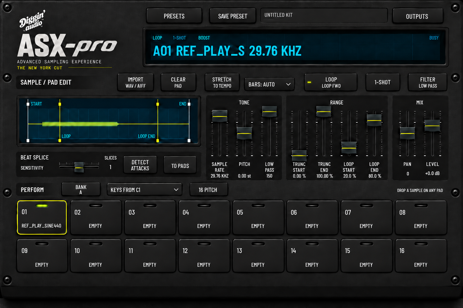Clear the selected pad

click(x=178, y=82)
